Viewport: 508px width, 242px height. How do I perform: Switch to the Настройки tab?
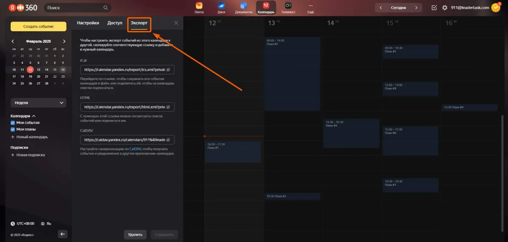[88, 23]
